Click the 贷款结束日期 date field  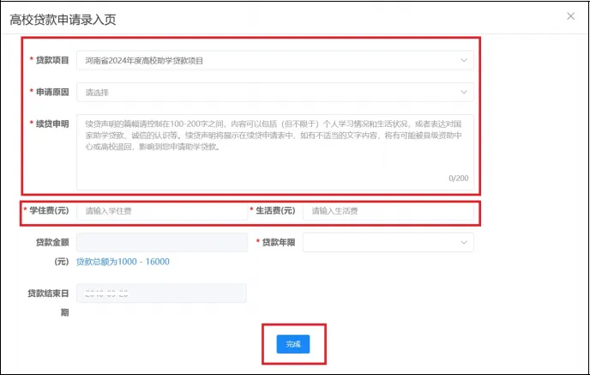(161, 293)
